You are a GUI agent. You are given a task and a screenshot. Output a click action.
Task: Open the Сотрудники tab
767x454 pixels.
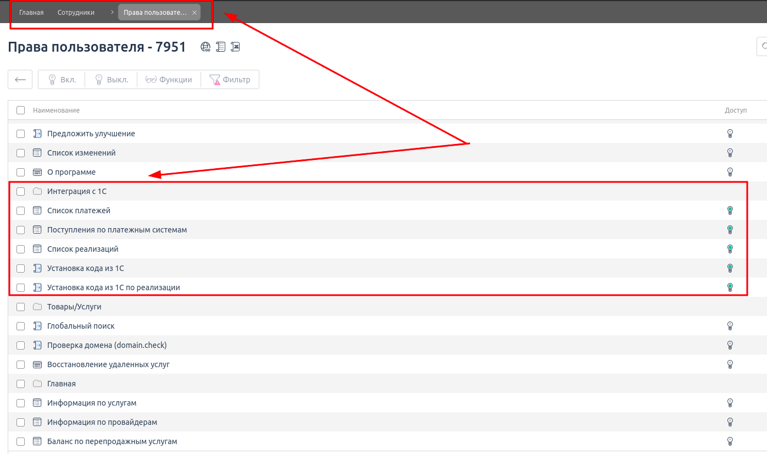(76, 13)
